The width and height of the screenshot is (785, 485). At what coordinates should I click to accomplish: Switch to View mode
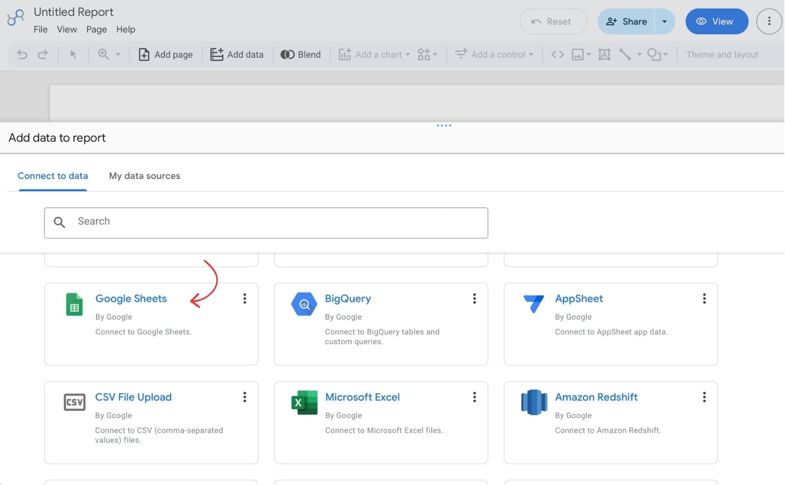click(716, 21)
